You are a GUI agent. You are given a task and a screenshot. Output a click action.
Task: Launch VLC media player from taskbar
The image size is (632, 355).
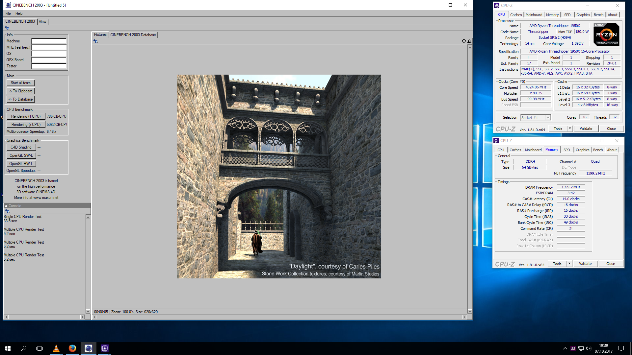click(56, 348)
